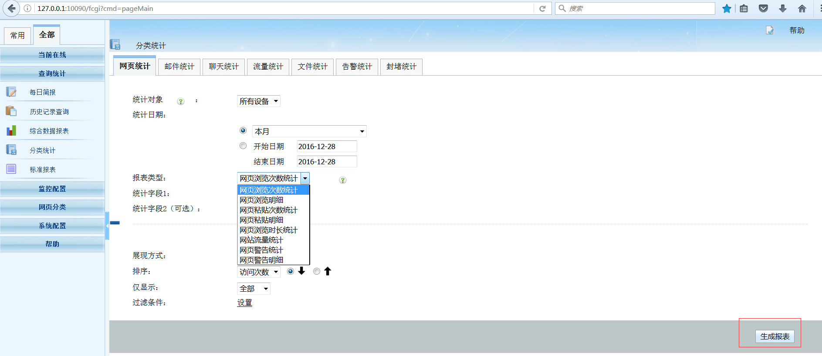Click the 结束日期 date input field

click(x=327, y=162)
